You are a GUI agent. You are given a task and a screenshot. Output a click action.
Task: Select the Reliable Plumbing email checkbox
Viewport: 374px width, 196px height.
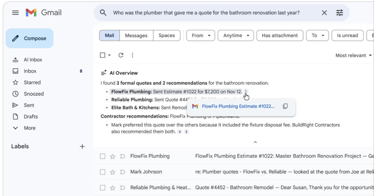coord(103,188)
